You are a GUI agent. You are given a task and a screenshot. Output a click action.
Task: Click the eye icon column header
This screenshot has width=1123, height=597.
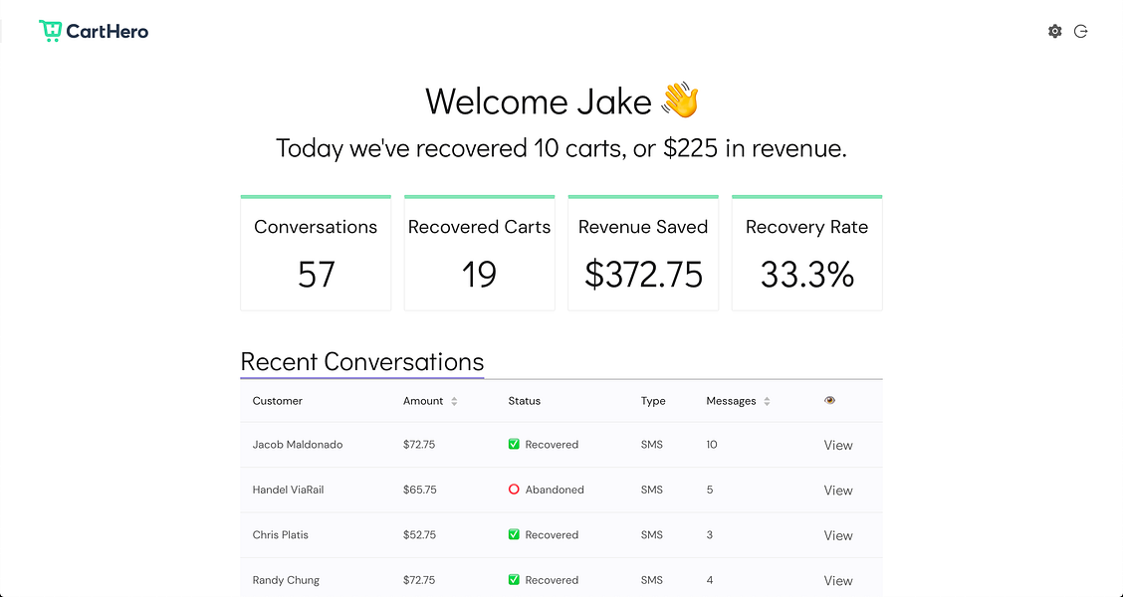coord(829,400)
